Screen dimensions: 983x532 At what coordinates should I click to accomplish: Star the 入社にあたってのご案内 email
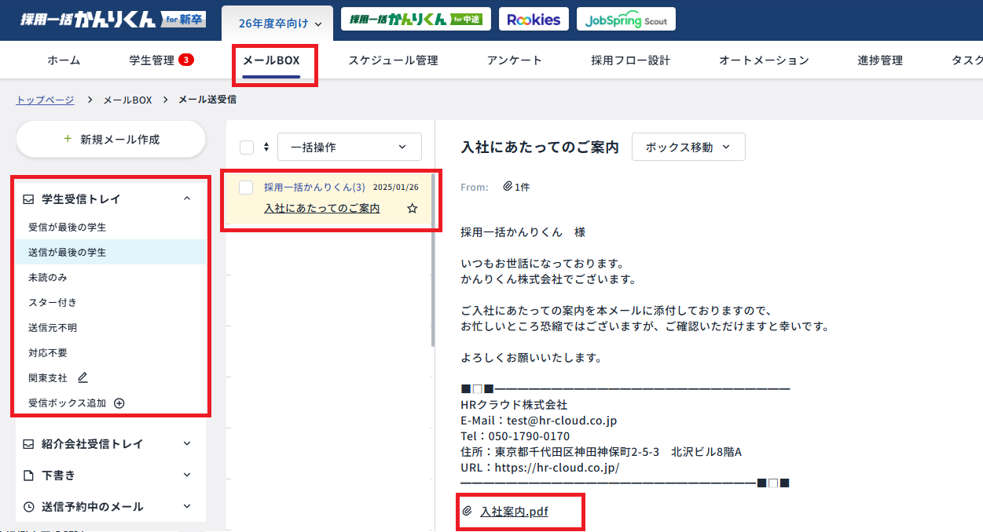[x=412, y=208]
